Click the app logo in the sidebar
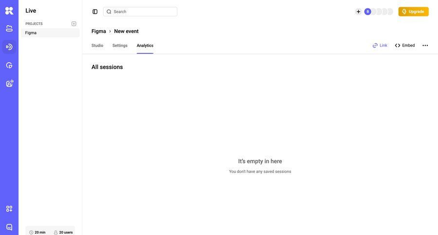 (x=9, y=11)
